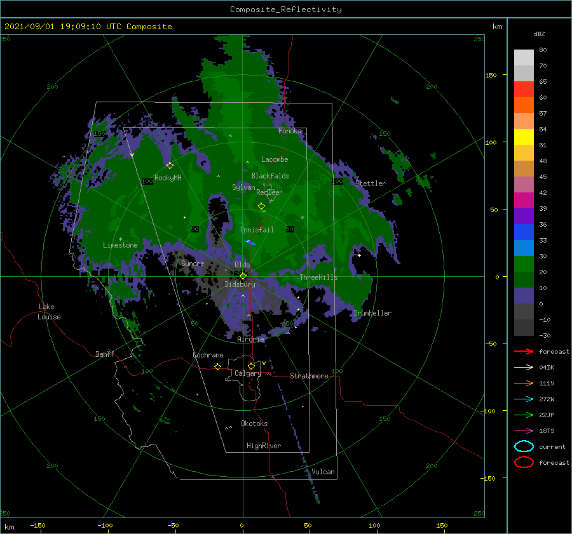Click the Ponoka city label
The height and width of the screenshot is (534, 572).
pos(290,131)
